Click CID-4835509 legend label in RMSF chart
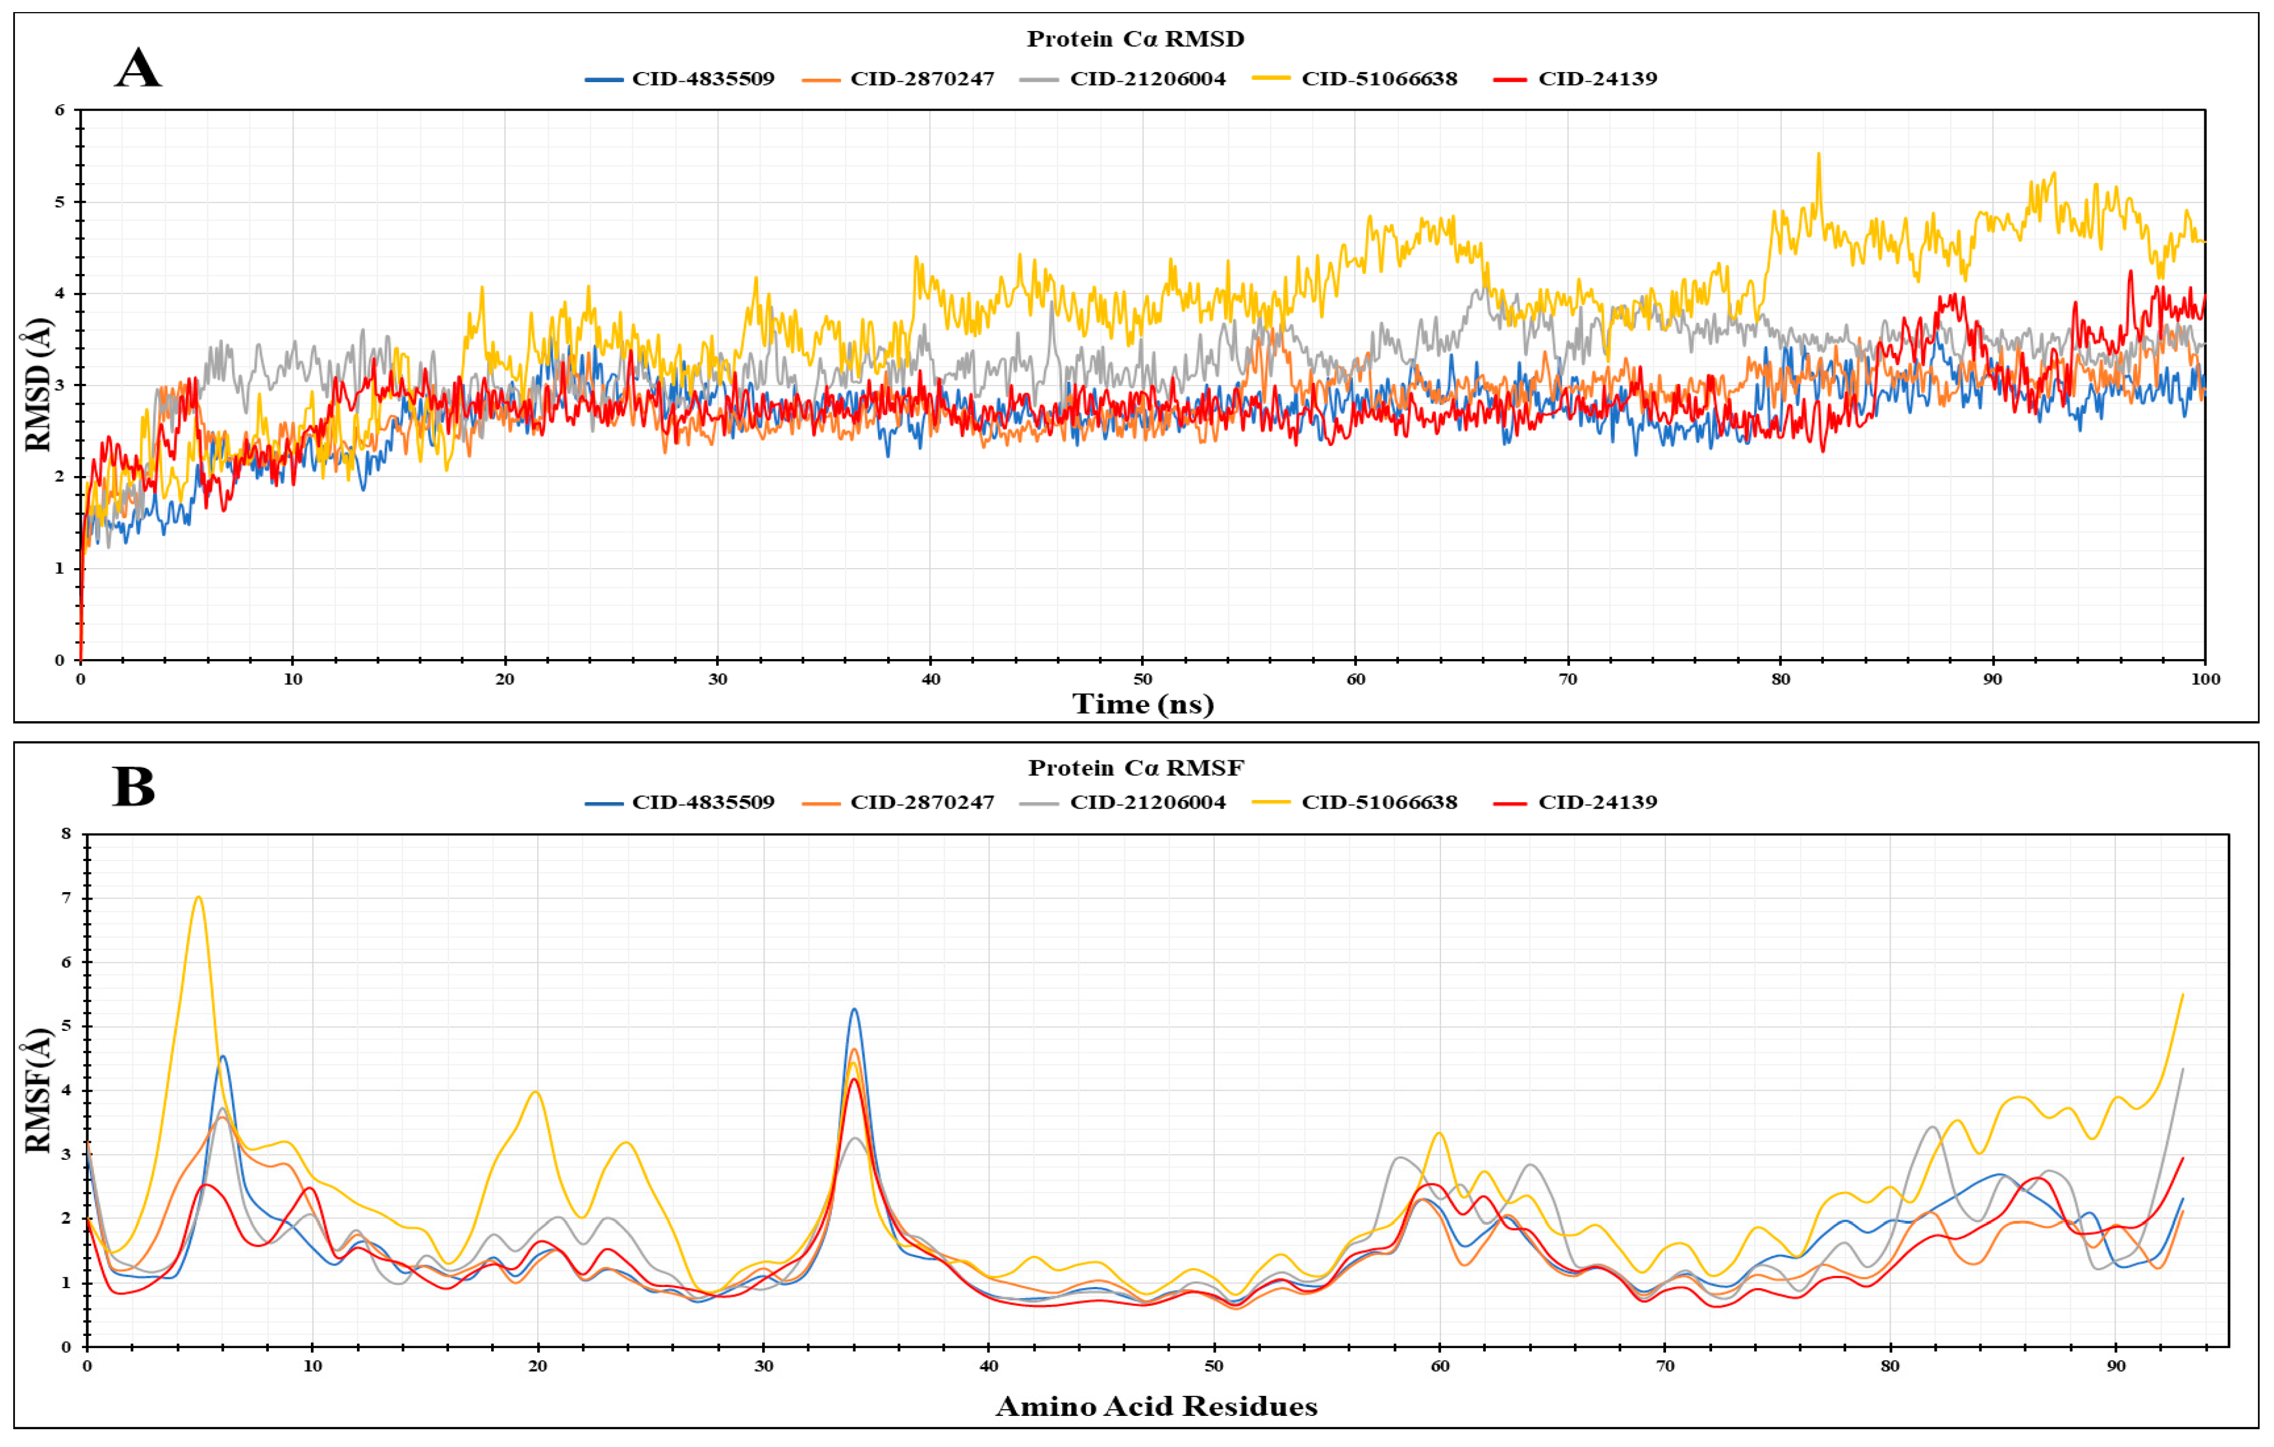Screen dimensions: 2274x1447 [704, 802]
